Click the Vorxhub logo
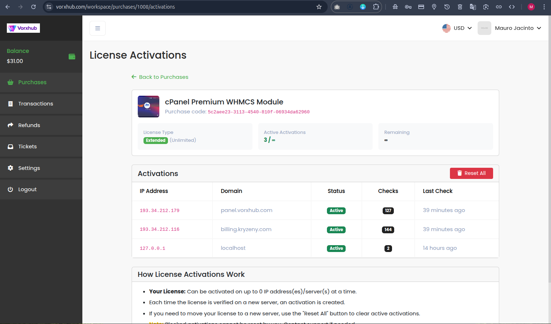The image size is (551, 324). 23,28
